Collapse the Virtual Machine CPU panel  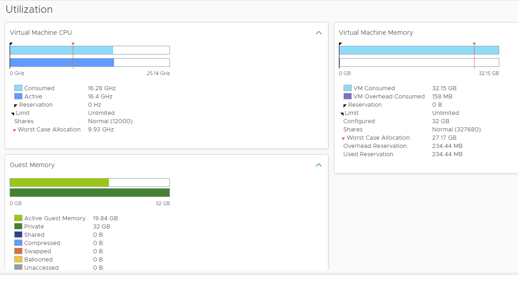(x=319, y=33)
